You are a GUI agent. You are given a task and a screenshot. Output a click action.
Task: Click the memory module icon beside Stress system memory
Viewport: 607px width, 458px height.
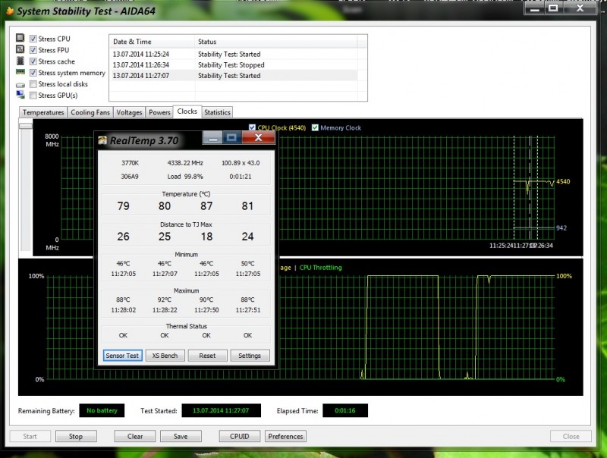20,72
